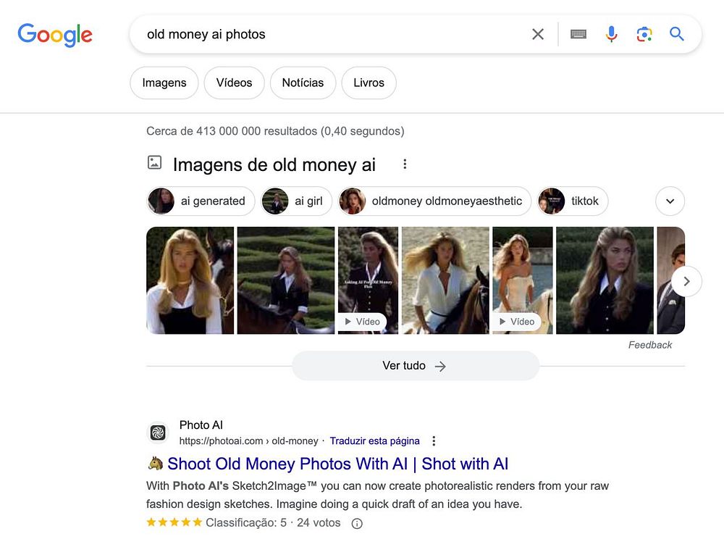Switch to the Notícias tab
724x547 pixels.
point(303,83)
